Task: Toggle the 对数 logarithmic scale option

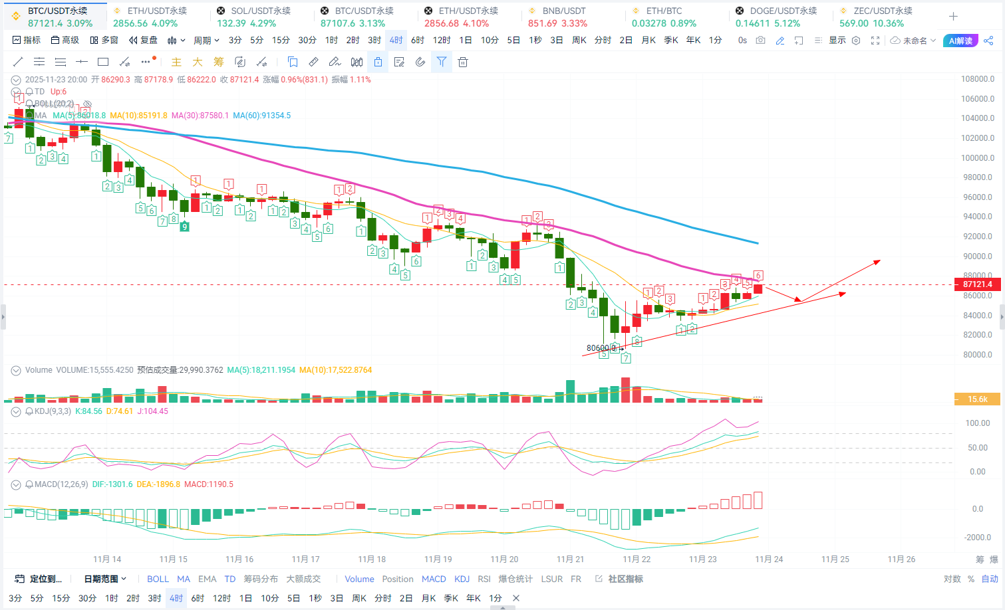Action: [x=952, y=579]
